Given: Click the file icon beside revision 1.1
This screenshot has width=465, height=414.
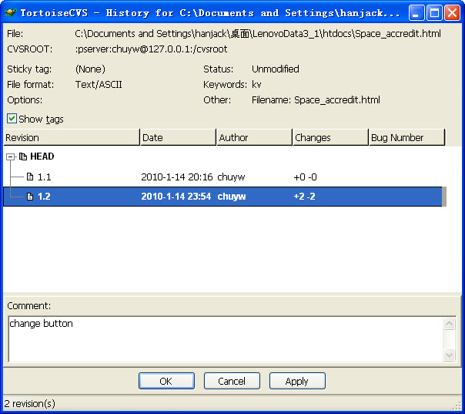Looking at the screenshot, I should click(x=30, y=177).
